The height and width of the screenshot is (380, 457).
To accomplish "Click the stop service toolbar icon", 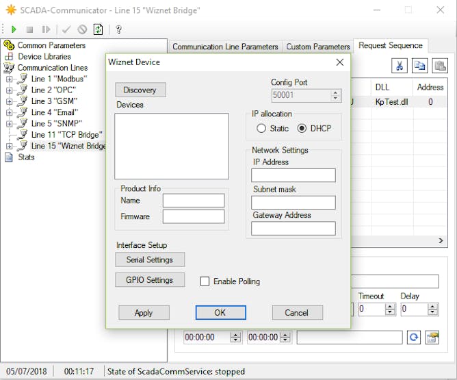I will coord(29,29).
